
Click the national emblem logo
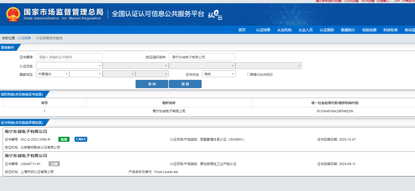click(13, 14)
